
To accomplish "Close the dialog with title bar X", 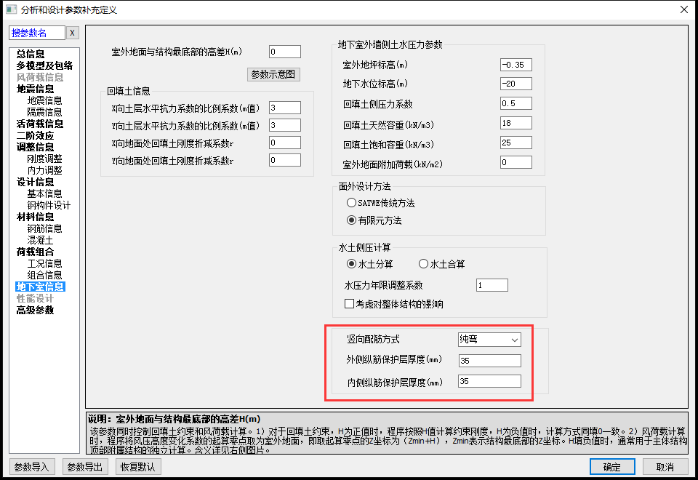I will (684, 9).
